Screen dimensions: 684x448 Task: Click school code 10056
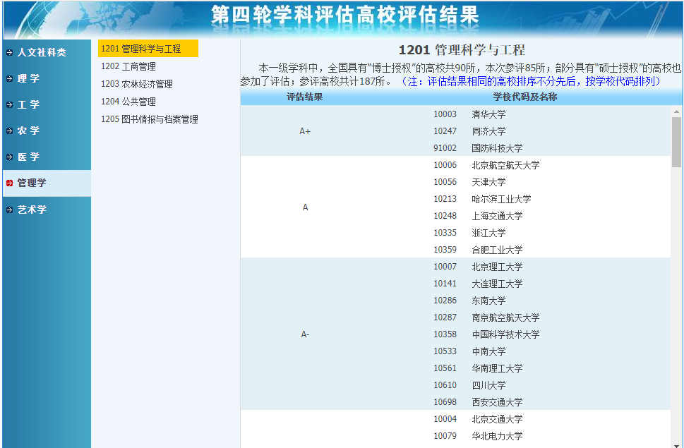445,182
